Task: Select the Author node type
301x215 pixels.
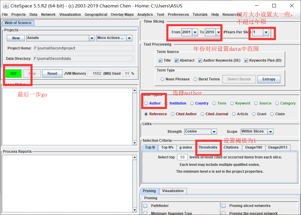Action: pyautogui.click(x=146, y=103)
